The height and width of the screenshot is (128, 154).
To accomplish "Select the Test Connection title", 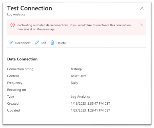I will (x=30, y=8).
